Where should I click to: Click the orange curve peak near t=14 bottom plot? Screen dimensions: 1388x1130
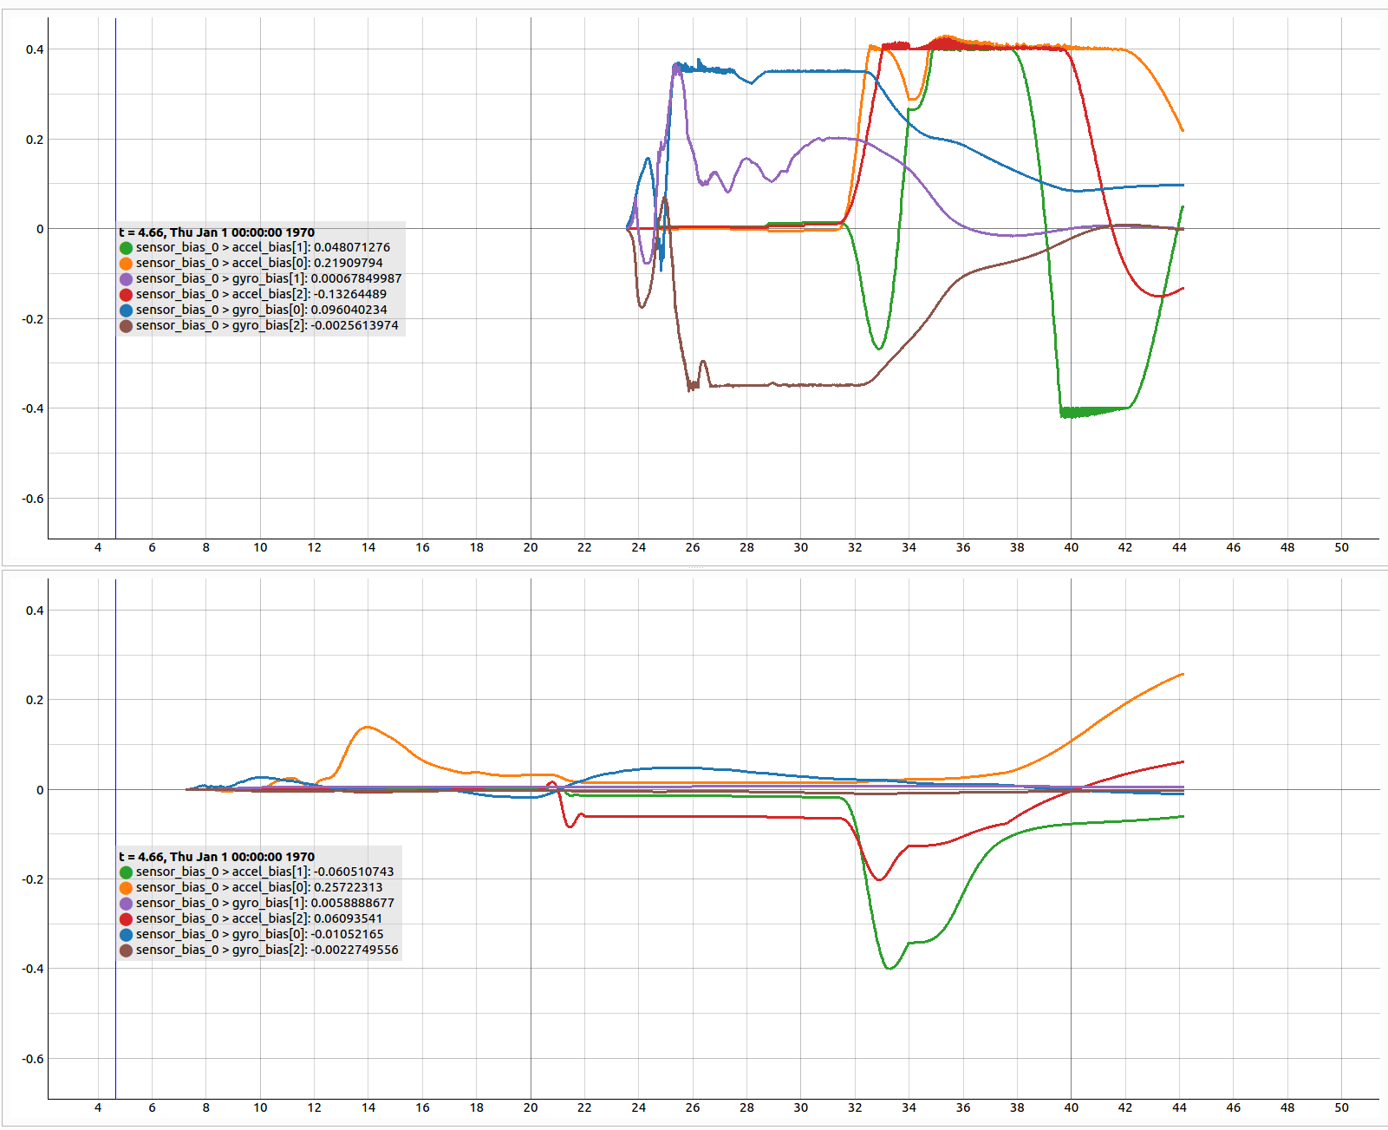[368, 728]
